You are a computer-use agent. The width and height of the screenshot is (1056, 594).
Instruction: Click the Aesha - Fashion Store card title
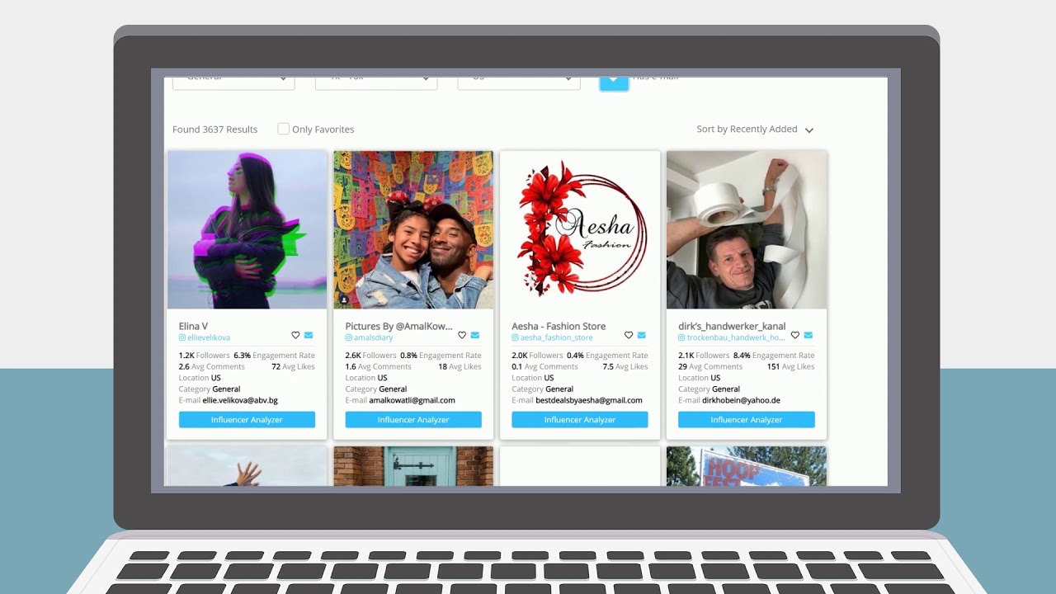coord(559,326)
